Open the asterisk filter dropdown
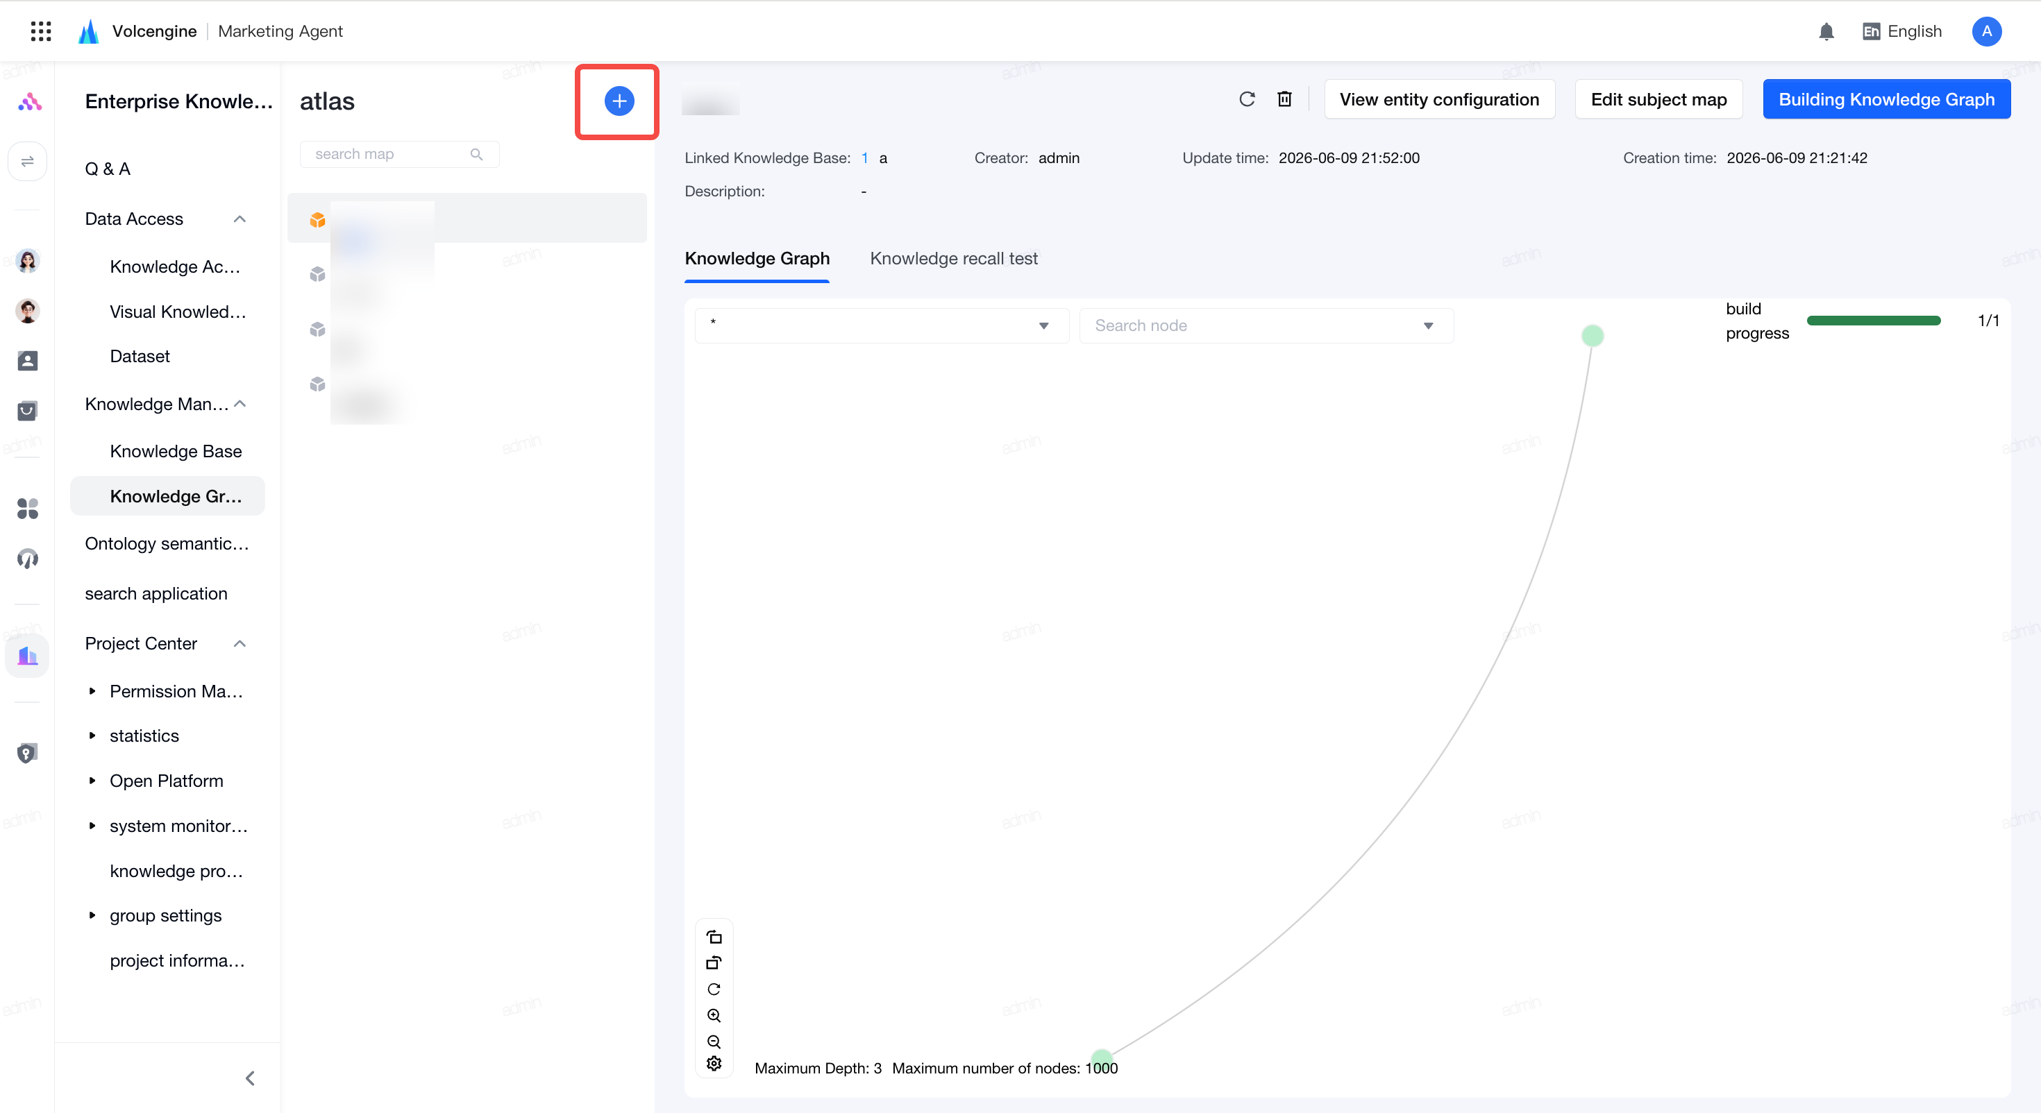Screen dimensions: 2041x1113 (x=881, y=325)
